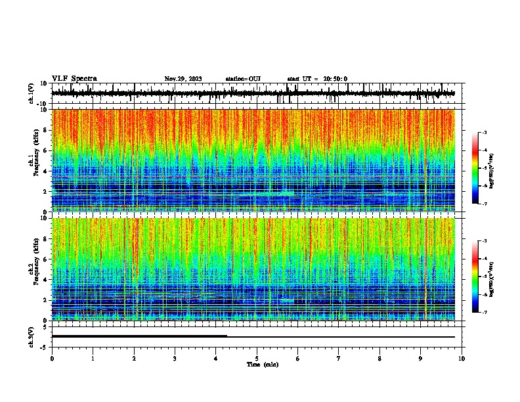
Task: Click the ch.2 "Frequency (kHz)" axis label
Action: click(x=37, y=261)
